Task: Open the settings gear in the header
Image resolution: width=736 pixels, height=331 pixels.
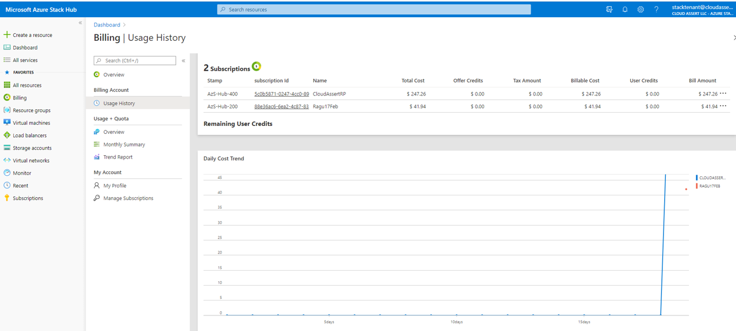Action: [x=641, y=9]
